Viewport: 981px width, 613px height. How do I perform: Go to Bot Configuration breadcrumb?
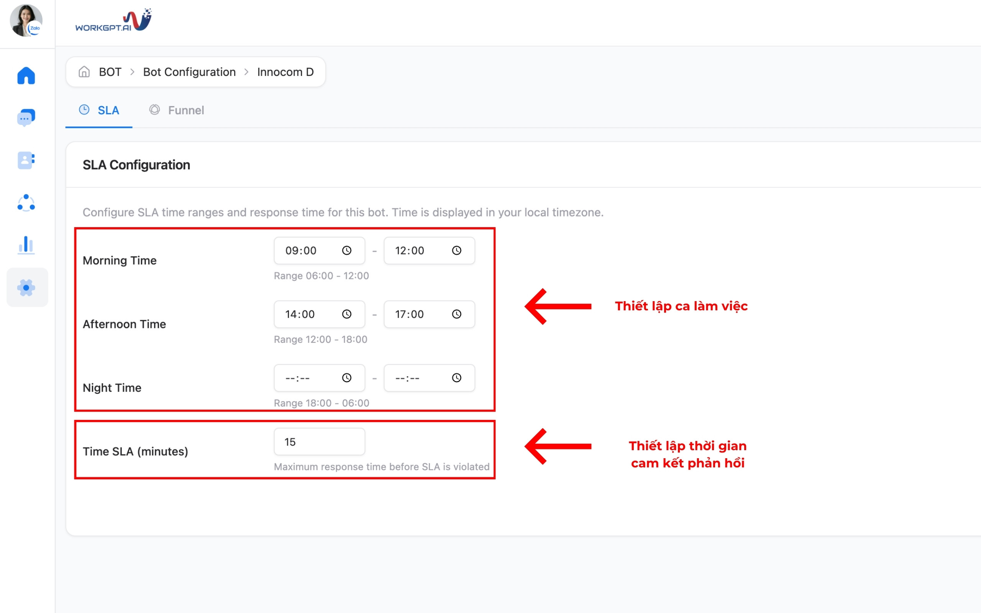point(189,72)
